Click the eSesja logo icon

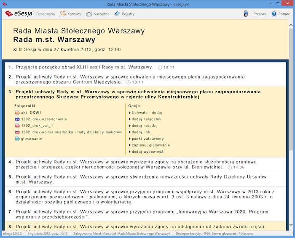(8, 14)
